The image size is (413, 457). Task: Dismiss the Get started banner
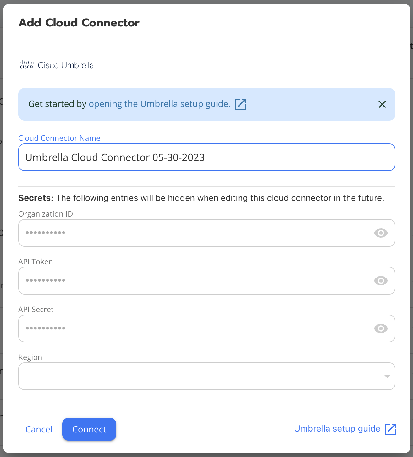(x=382, y=104)
